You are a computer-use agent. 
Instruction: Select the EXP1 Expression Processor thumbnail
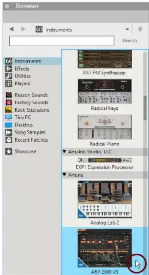(x=105, y=160)
